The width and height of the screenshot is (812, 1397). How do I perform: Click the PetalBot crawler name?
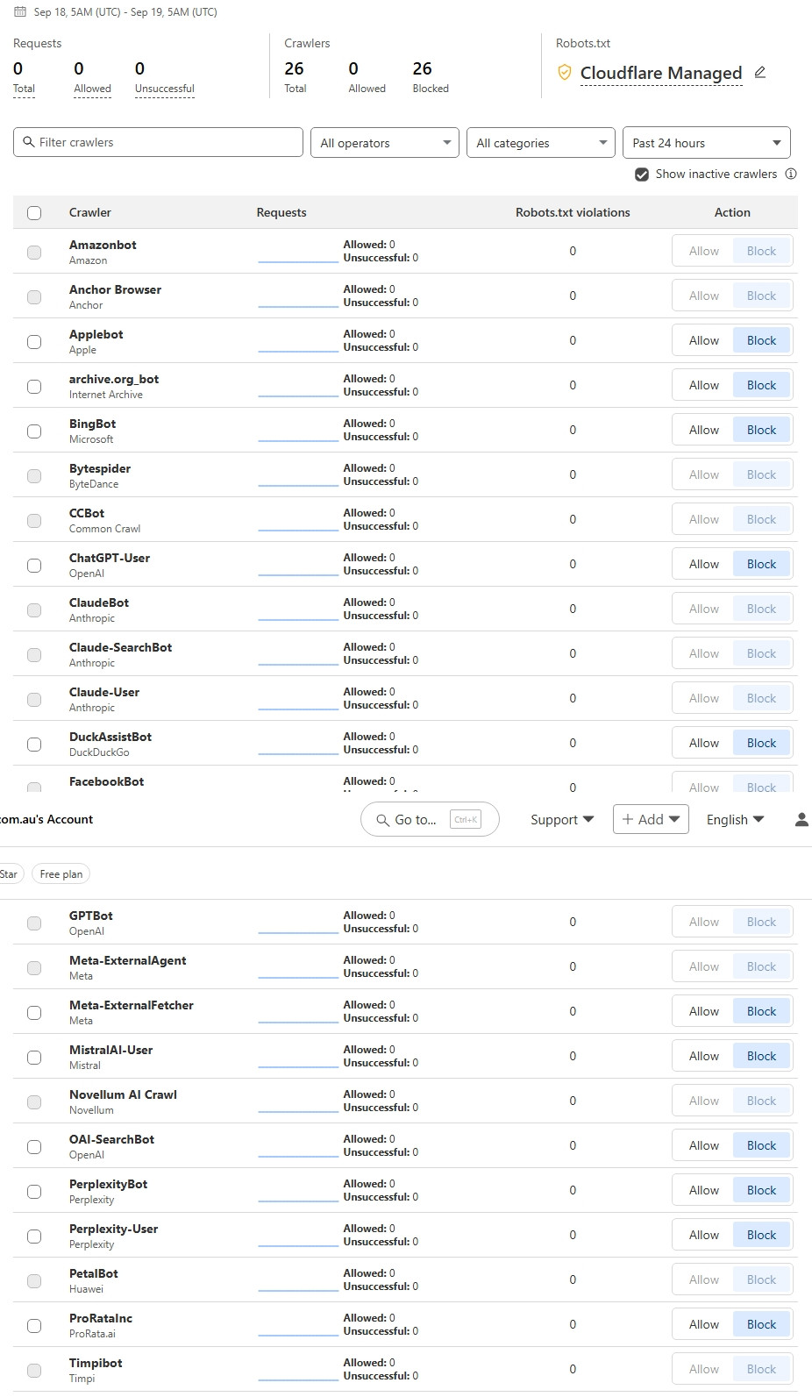tap(94, 1273)
